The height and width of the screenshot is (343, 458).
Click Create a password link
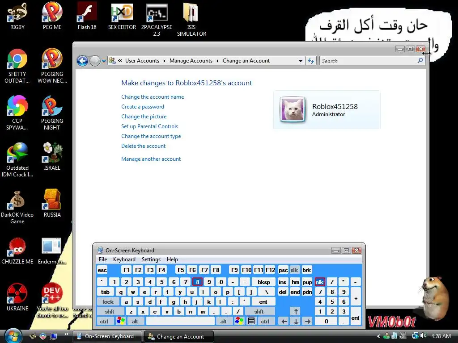143,107
